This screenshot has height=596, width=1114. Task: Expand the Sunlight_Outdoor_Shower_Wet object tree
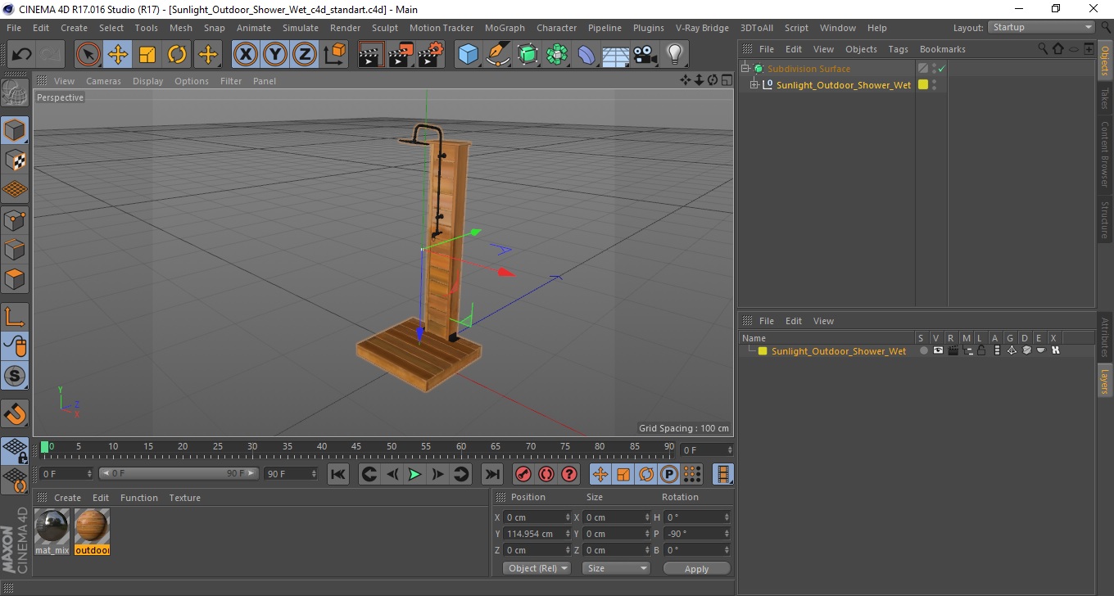754,84
